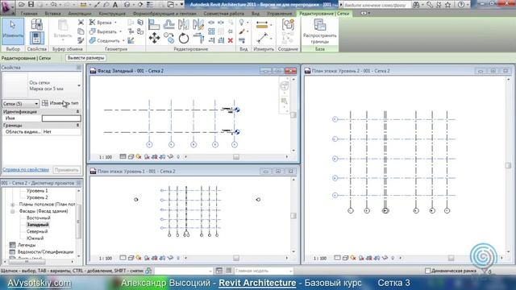Select the Move tool with four arrows
The image size is (516, 290).
point(154,38)
